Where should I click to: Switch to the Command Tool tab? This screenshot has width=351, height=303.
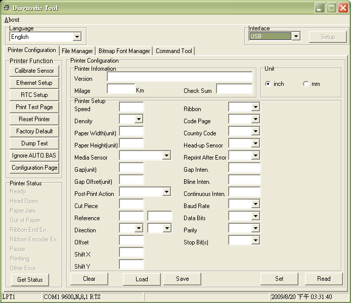pyautogui.click(x=174, y=51)
